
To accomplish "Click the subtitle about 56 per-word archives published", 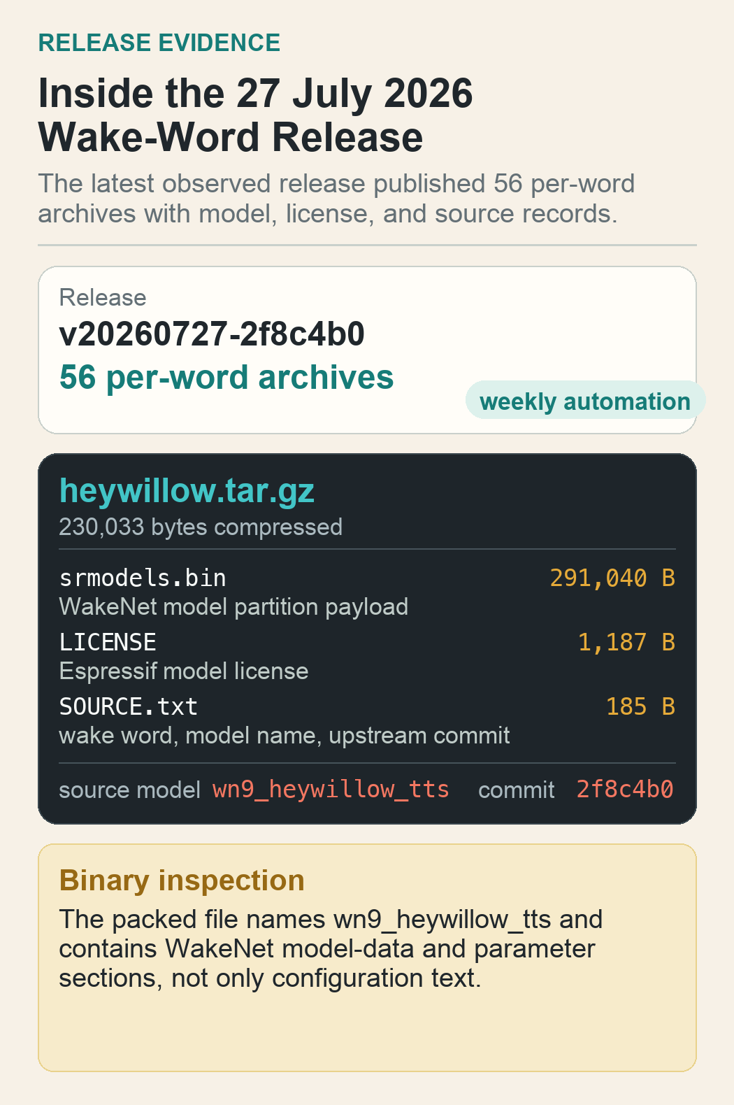I will pos(336,198).
